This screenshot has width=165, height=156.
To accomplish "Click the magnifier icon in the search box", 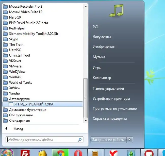I will click(x=80, y=140).
